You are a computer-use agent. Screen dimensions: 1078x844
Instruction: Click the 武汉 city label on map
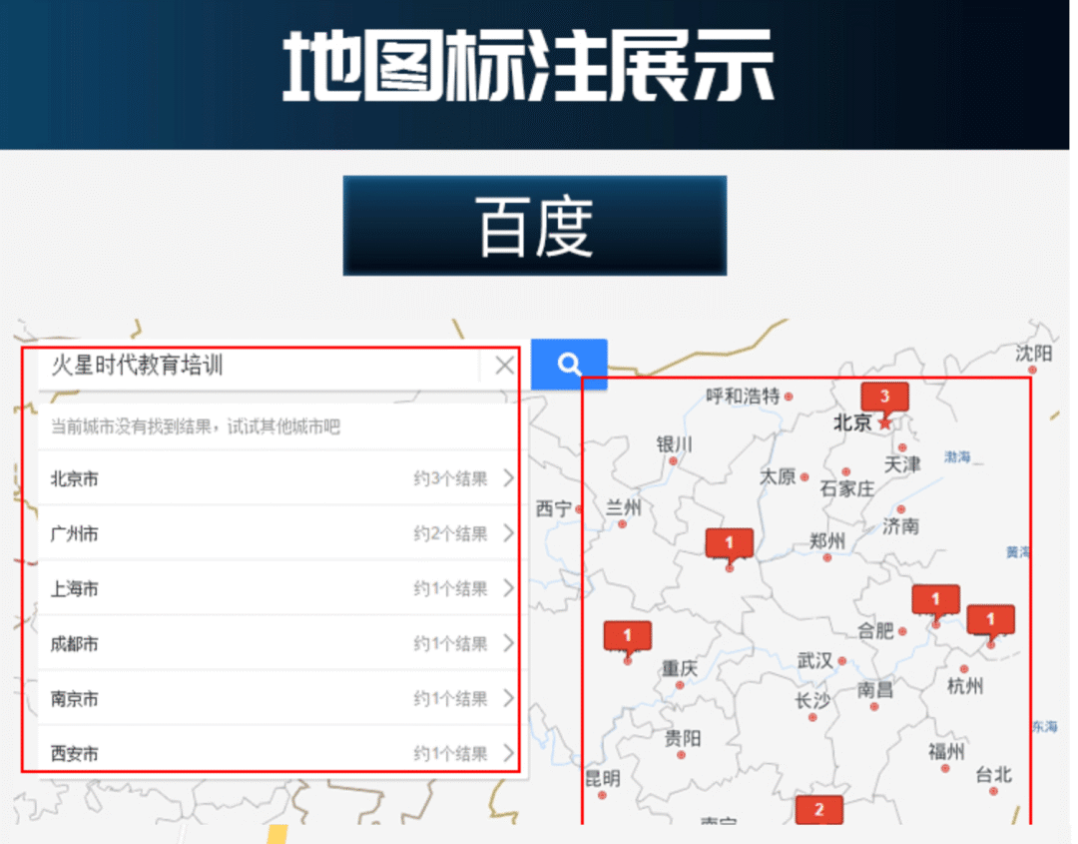(x=814, y=661)
